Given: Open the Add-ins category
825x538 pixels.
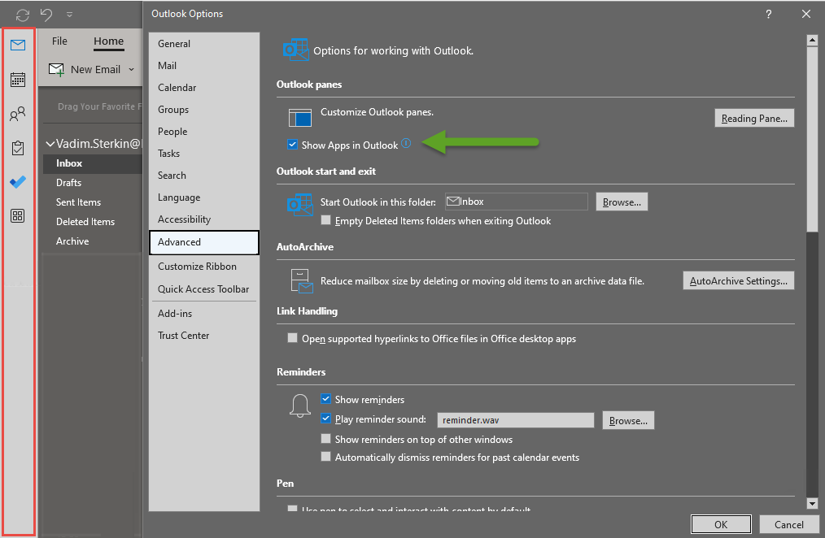Looking at the screenshot, I should pos(204,314).
